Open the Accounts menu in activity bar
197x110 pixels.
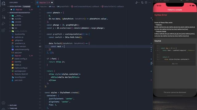[3, 103]
